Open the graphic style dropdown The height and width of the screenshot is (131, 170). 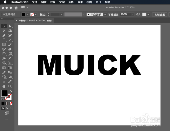[148, 14]
